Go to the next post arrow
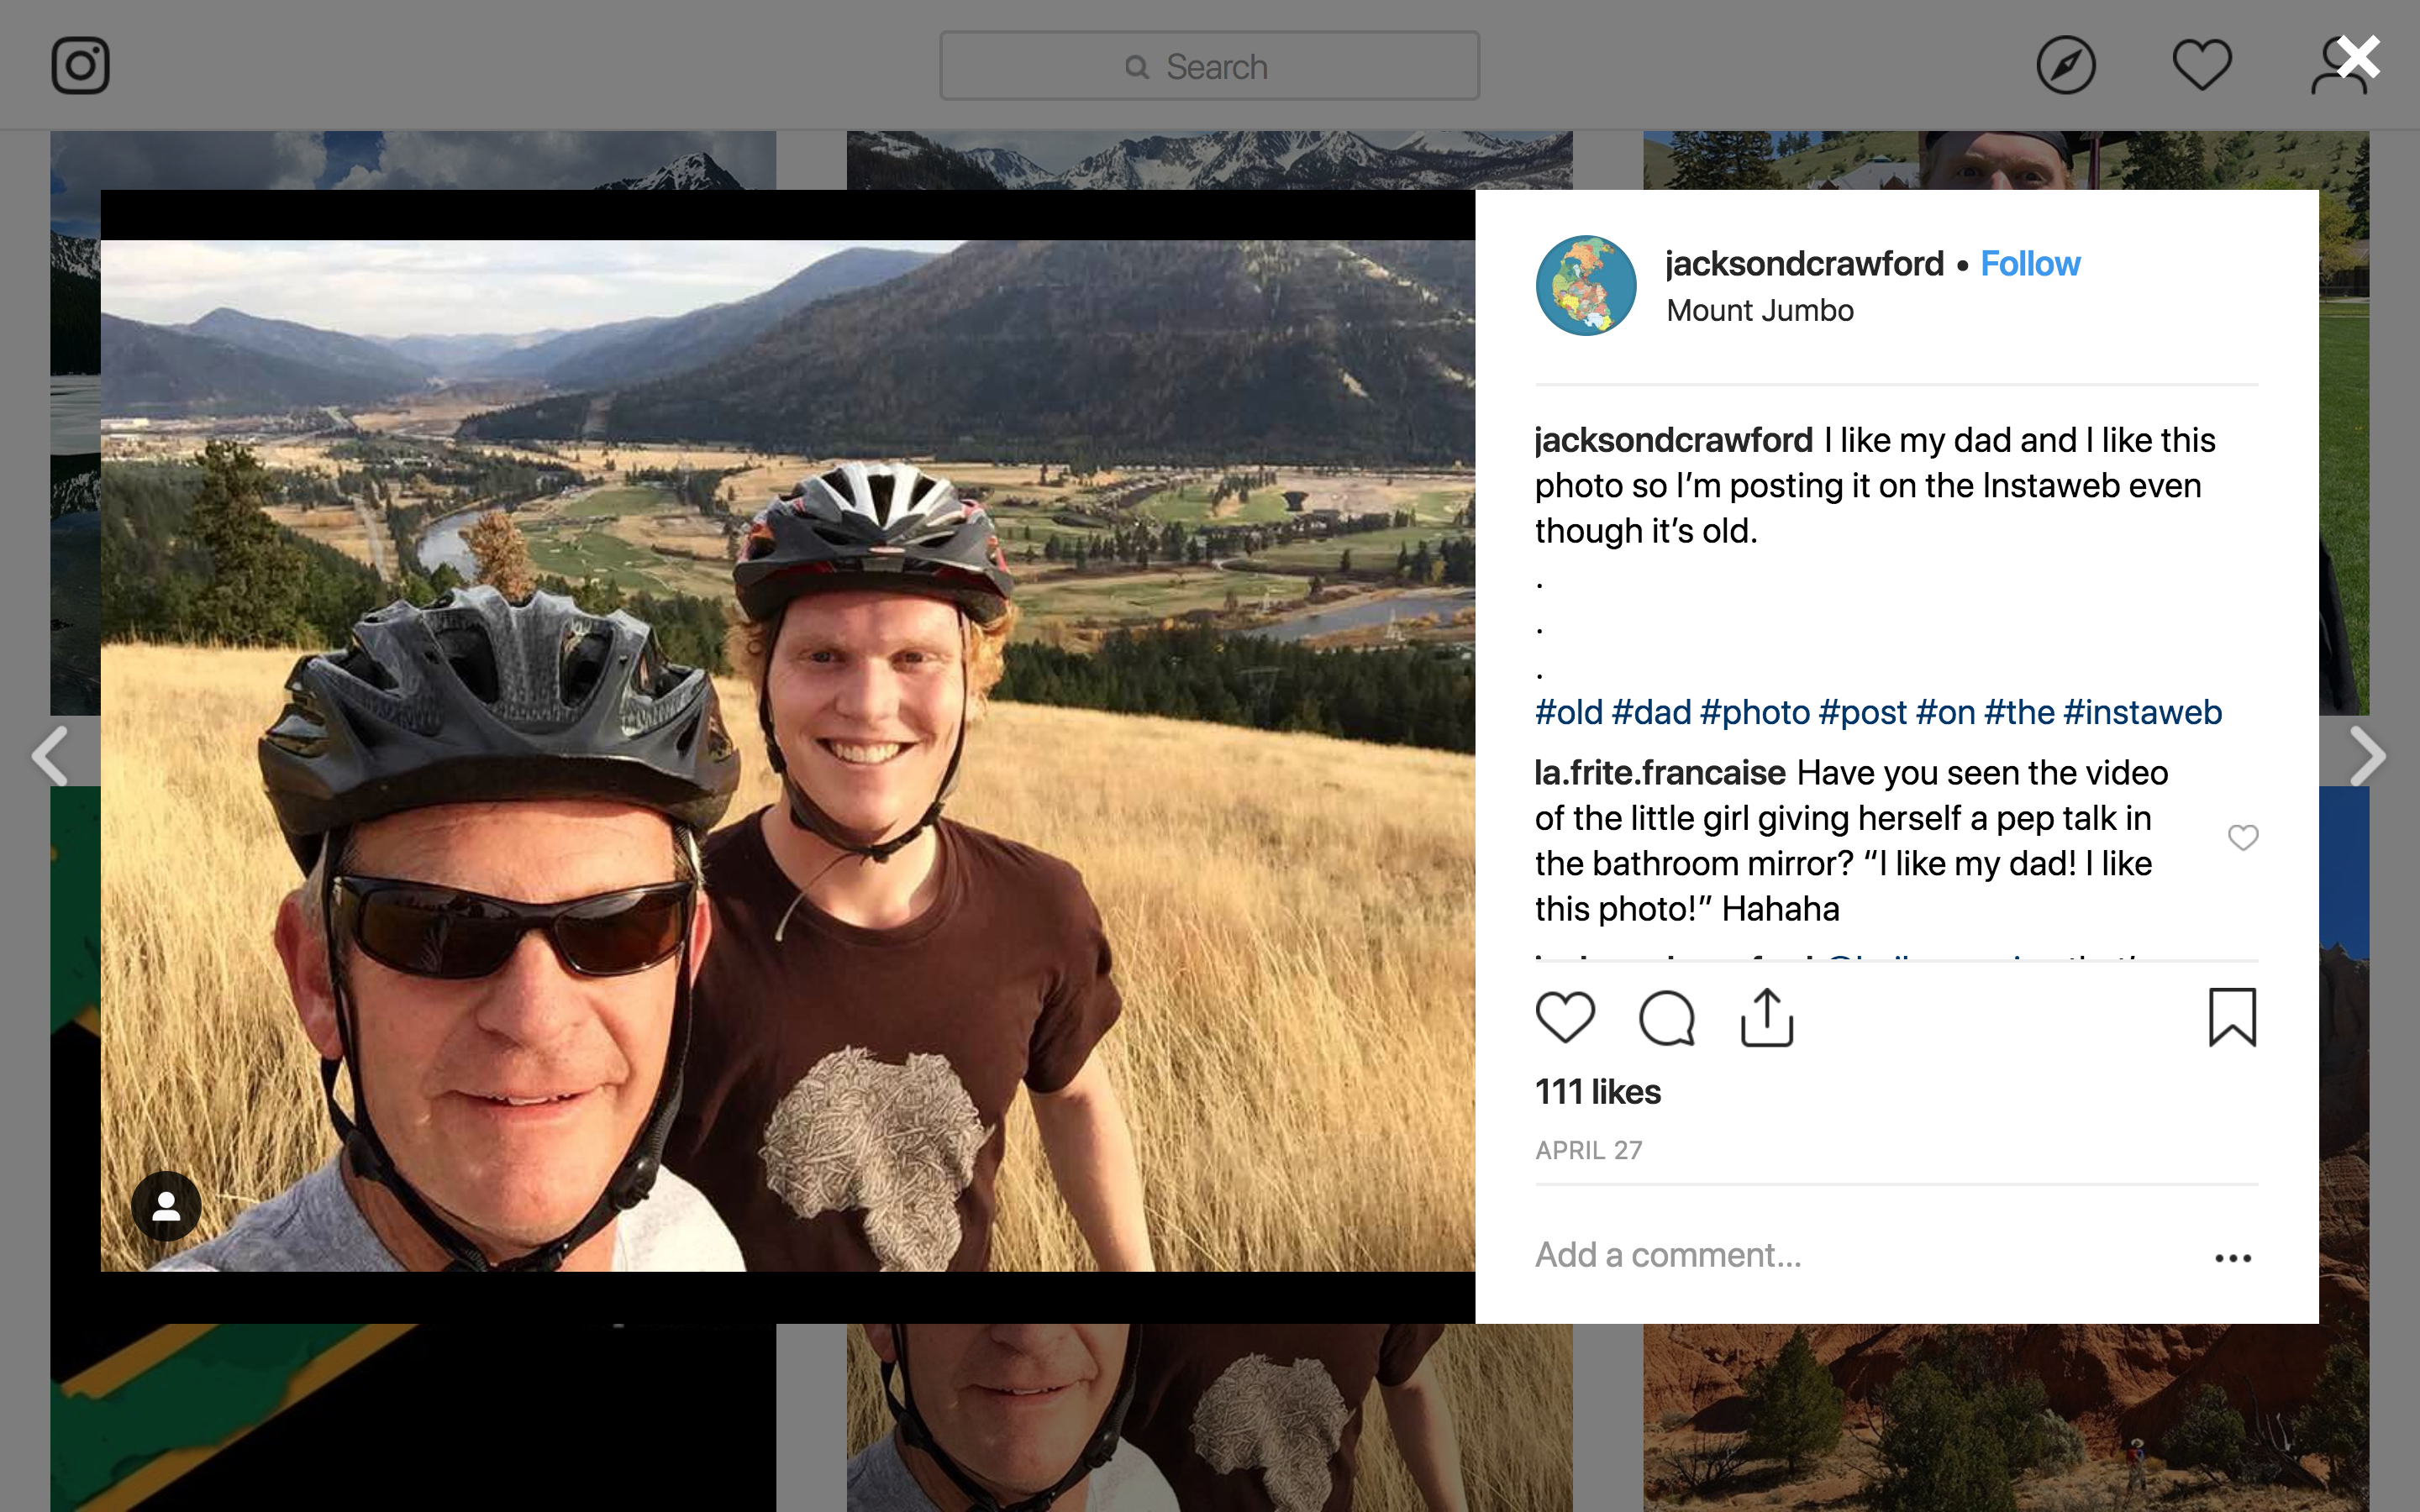 (x=2367, y=756)
